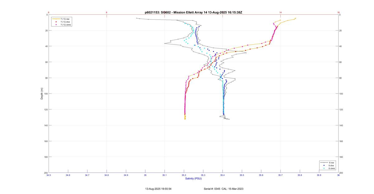Click the 140 tick on left depth axis

46,125
